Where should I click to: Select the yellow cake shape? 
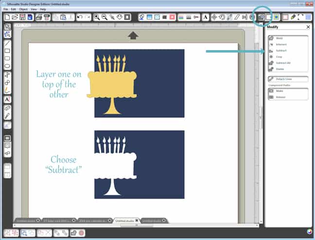[x=112, y=85]
